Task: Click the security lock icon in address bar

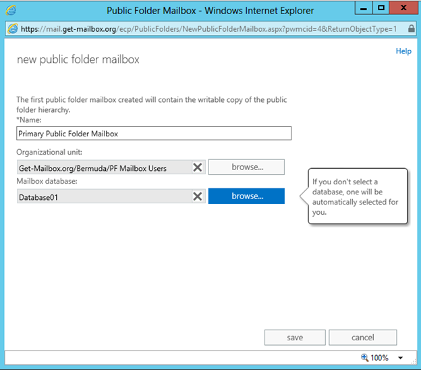Action: pyautogui.click(x=411, y=29)
